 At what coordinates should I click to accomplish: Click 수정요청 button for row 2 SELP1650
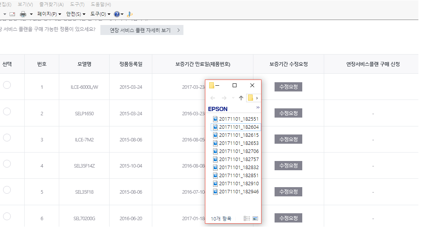pos(288,113)
